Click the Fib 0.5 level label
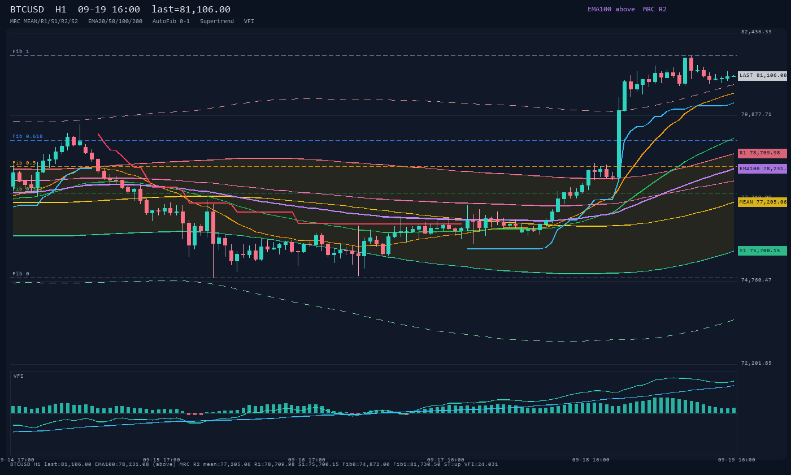This screenshot has height=475, width=791. point(24,163)
